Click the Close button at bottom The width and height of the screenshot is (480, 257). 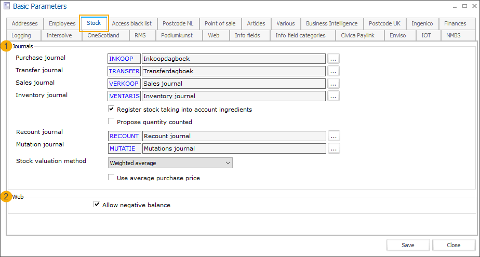tap(454, 245)
